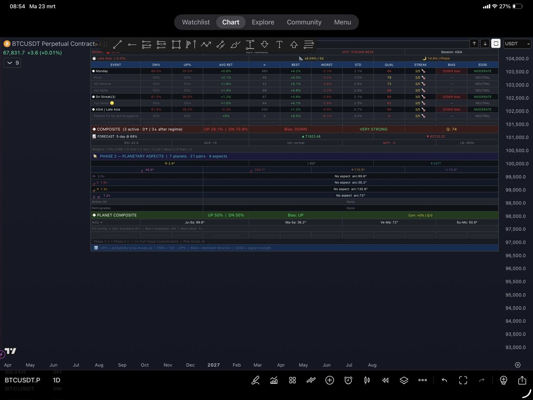
Task: Toggle the layers object tree
Action: (404, 380)
